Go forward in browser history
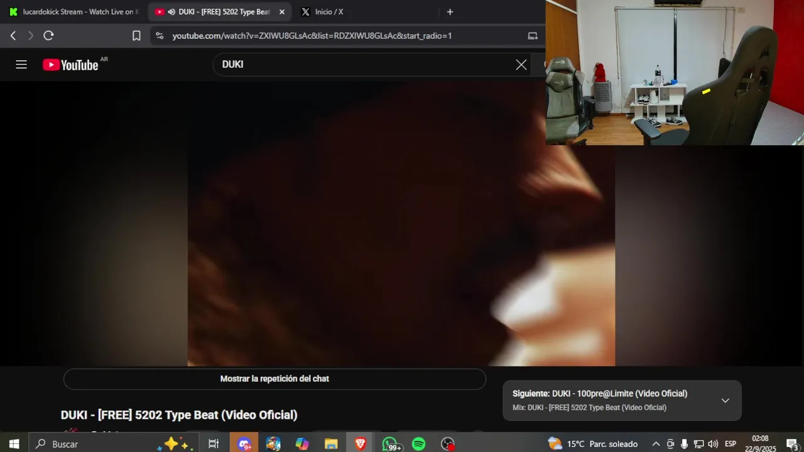The image size is (804, 452). click(30, 36)
